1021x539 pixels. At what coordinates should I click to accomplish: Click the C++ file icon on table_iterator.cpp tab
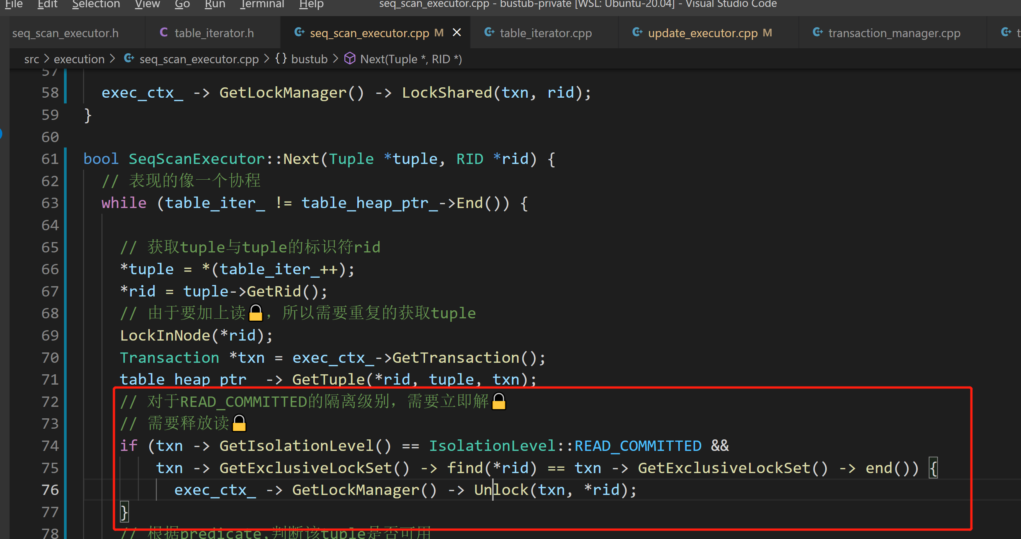tap(489, 33)
